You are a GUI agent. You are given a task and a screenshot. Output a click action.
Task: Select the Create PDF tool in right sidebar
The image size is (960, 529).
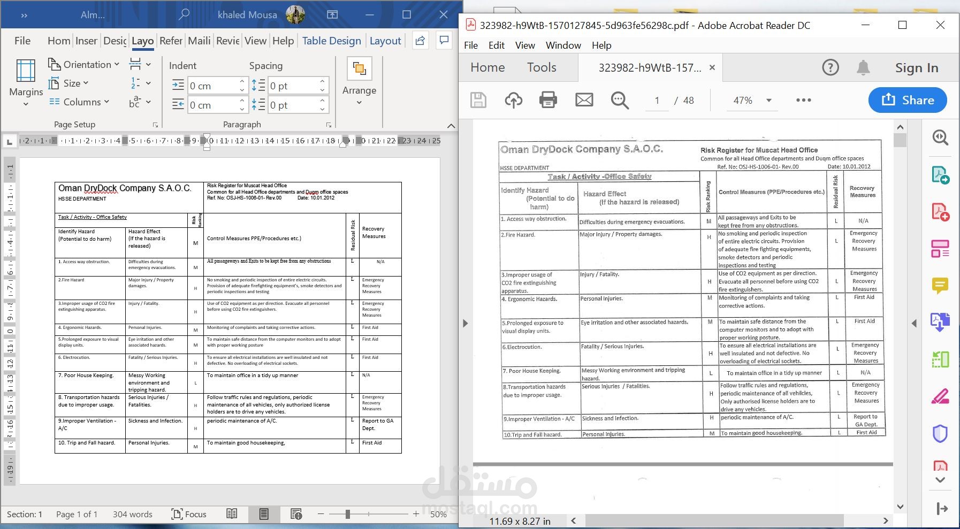coord(940,212)
